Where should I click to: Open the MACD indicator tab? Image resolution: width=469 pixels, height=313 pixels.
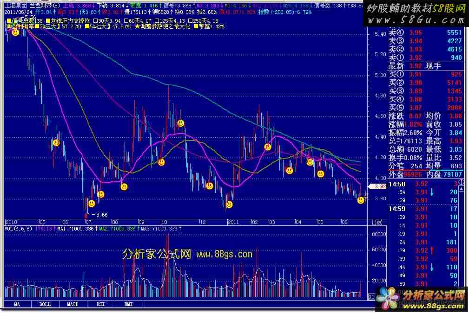tap(73, 304)
